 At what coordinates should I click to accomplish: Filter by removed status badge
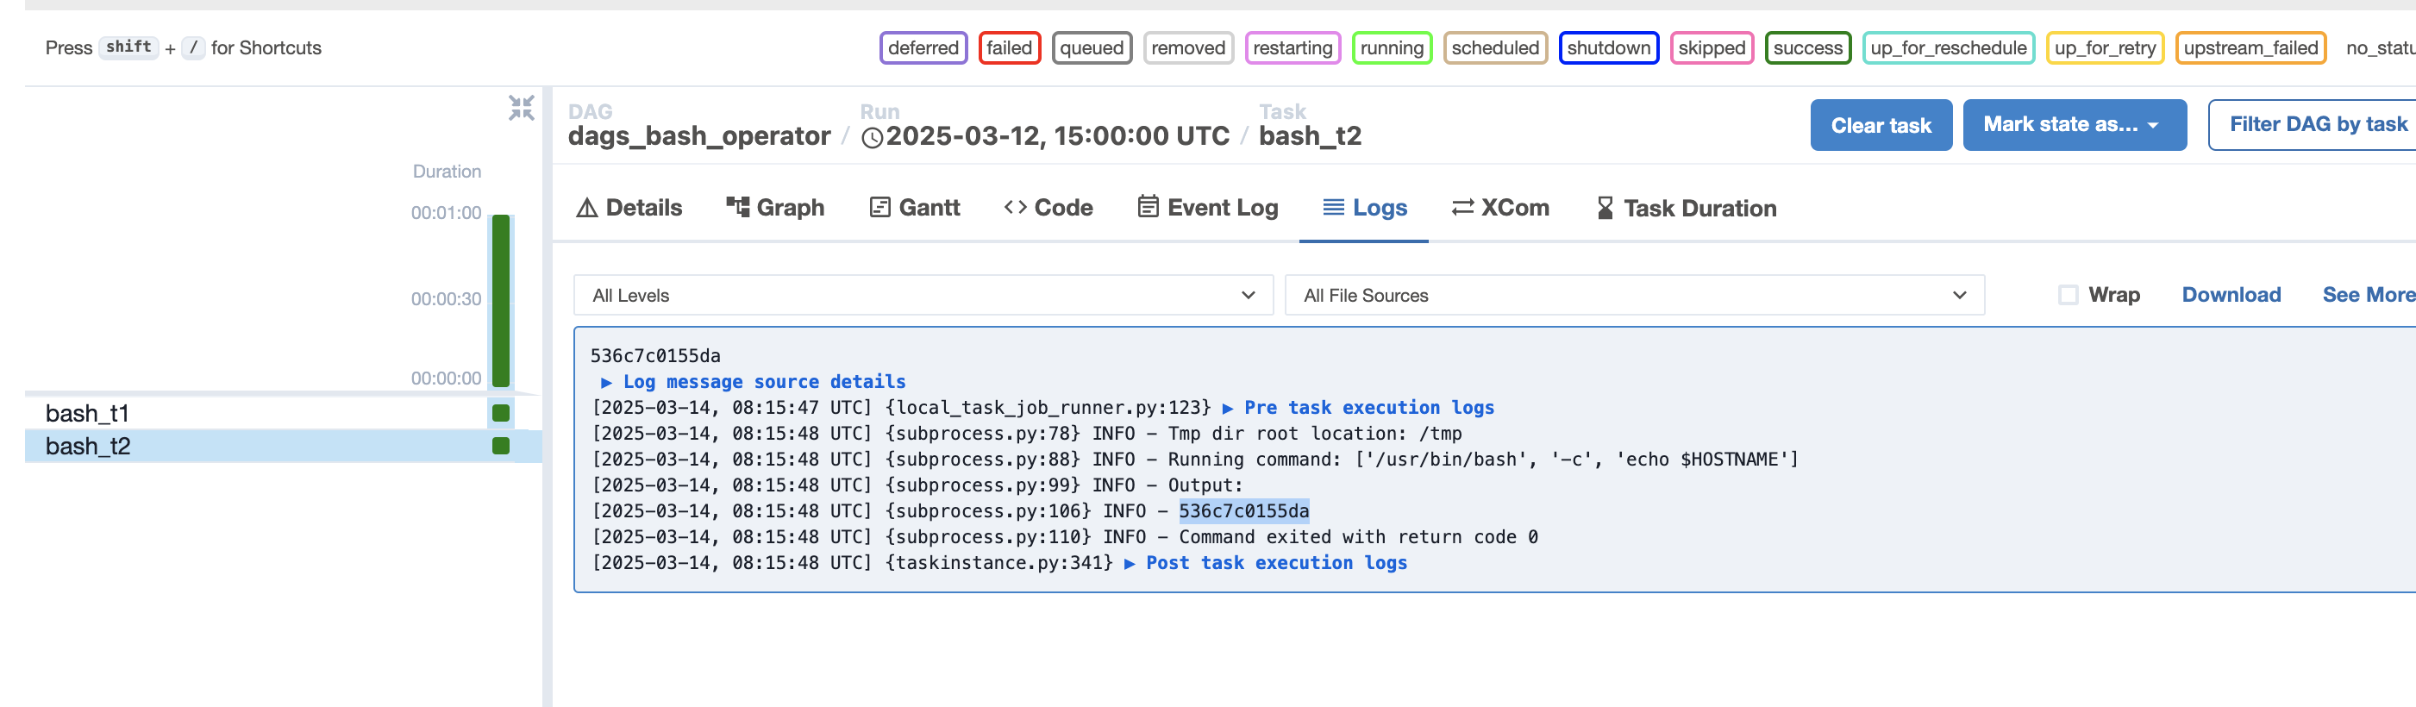point(1188,47)
